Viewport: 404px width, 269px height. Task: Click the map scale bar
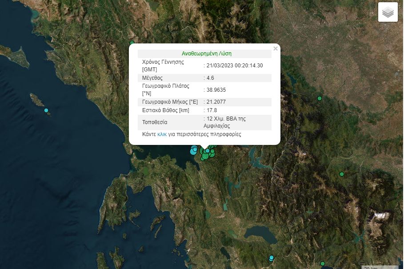[x=379, y=267]
